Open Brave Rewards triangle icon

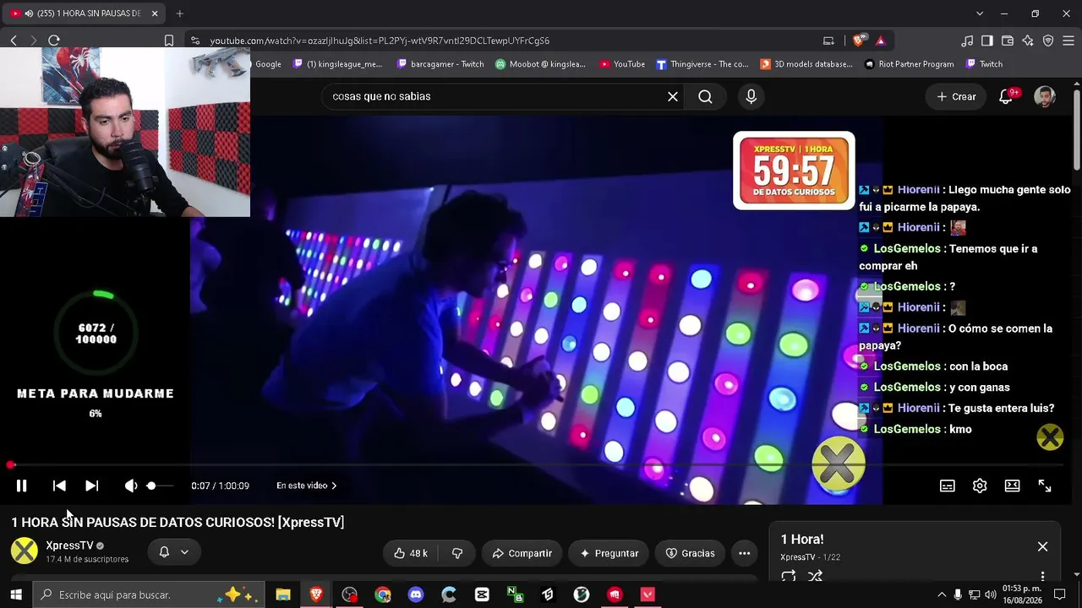[880, 41]
